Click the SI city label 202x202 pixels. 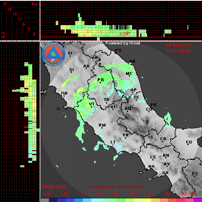[x=72, y=70]
